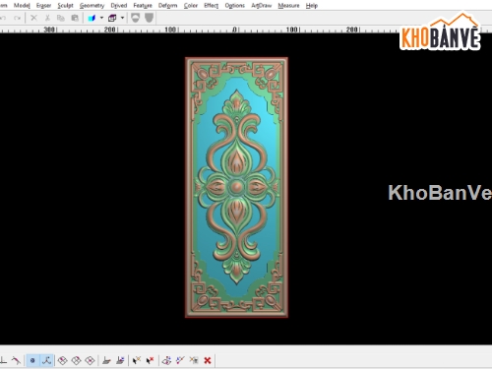The height and width of the screenshot is (369, 492).
Task: Click the cursor with orange star icon
Action: pos(137,361)
